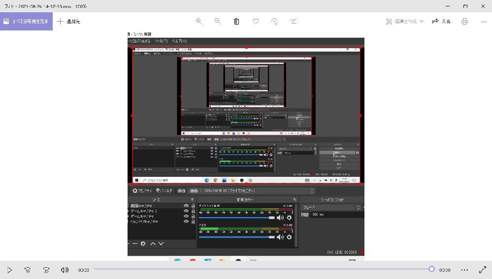The width and height of the screenshot is (492, 279).
Task: Click the crop icon beside rotate
Action: point(293,21)
